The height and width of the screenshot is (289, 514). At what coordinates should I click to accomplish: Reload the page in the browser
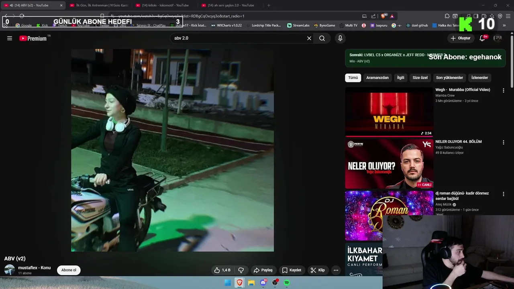[x=22, y=16]
